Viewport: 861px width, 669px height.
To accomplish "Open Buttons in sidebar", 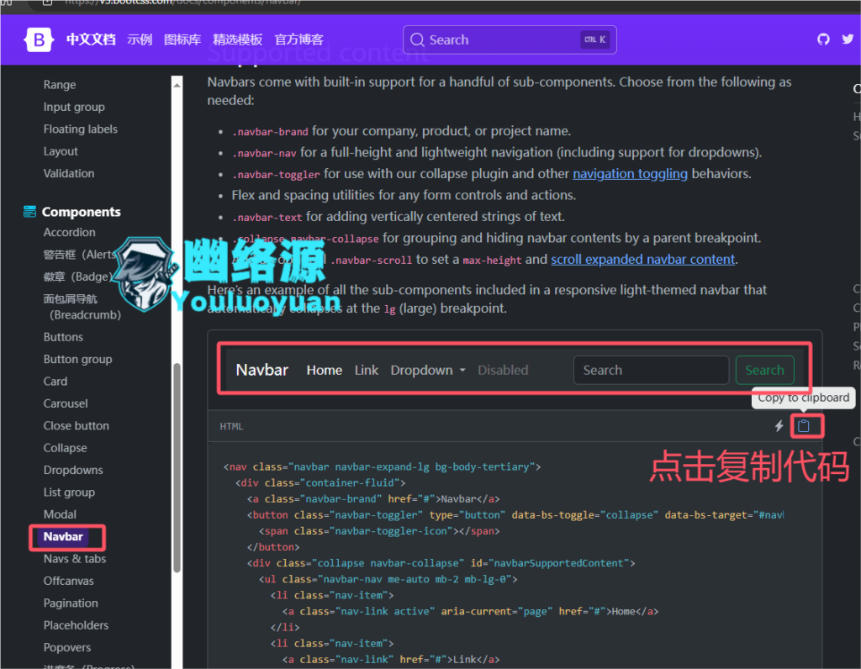I will point(63,337).
